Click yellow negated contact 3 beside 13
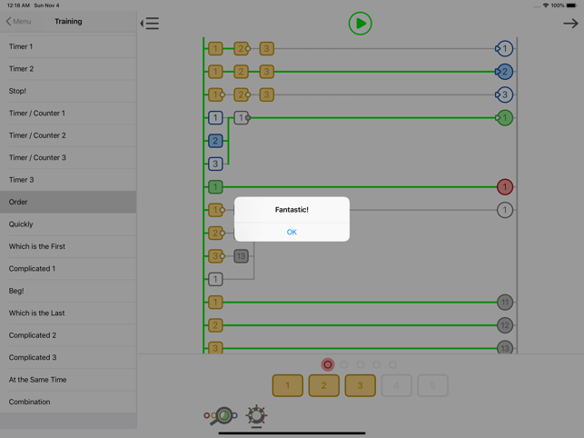Screen dimensions: 584x438 tap(216, 256)
